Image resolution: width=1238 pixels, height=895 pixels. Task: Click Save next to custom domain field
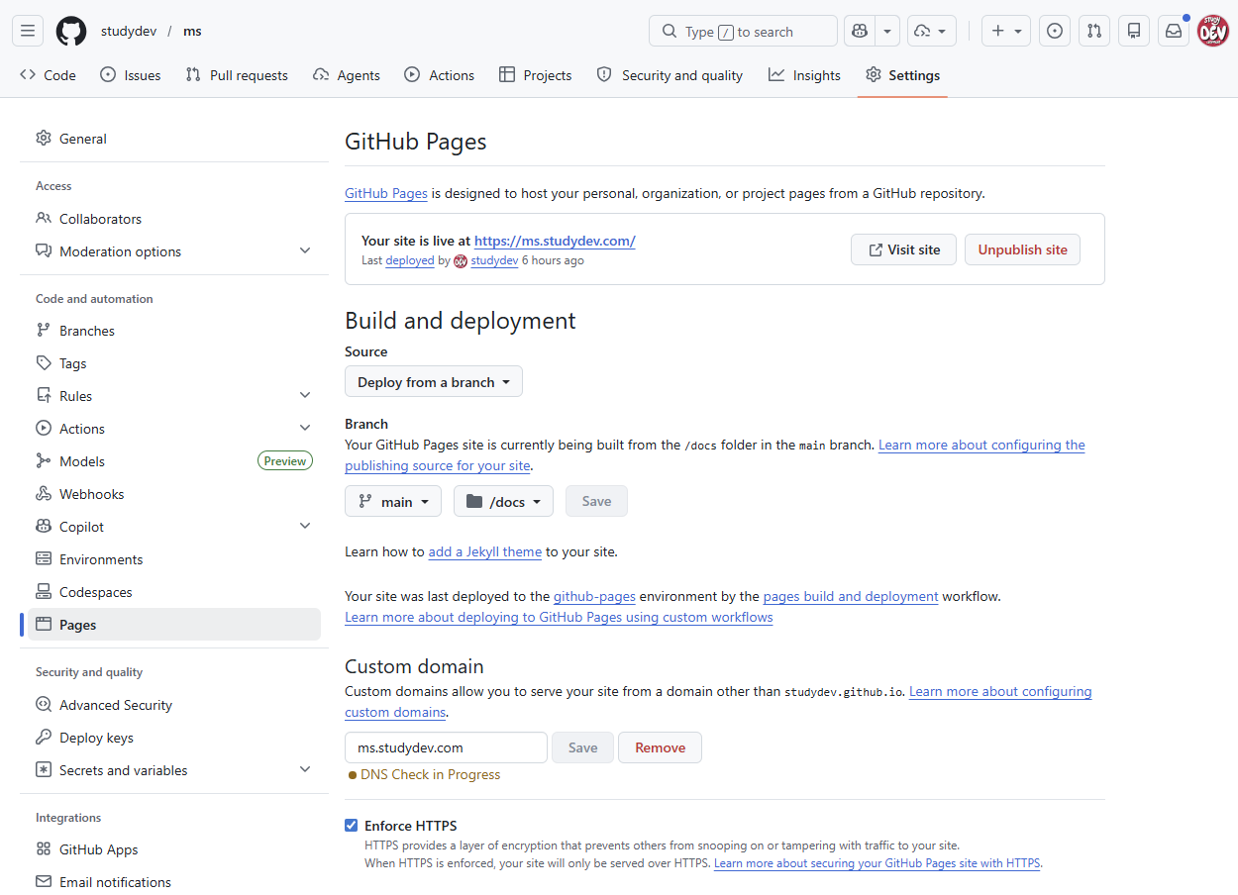click(582, 747)
